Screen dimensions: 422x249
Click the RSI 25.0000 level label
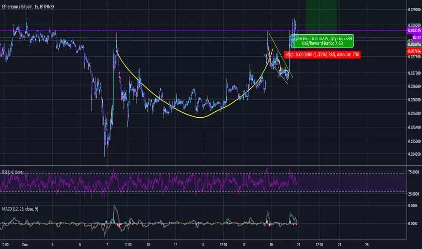pyautogui.click(x=414, y=194)
